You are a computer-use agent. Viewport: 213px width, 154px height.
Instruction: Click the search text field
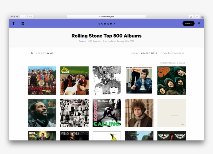coord(172,53)
